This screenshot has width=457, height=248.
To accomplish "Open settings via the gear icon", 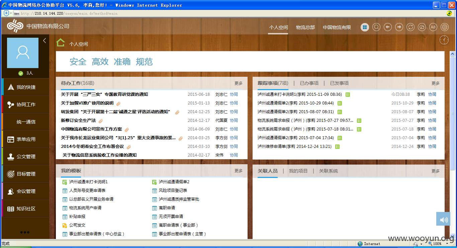I will click(x=445, y=27).
